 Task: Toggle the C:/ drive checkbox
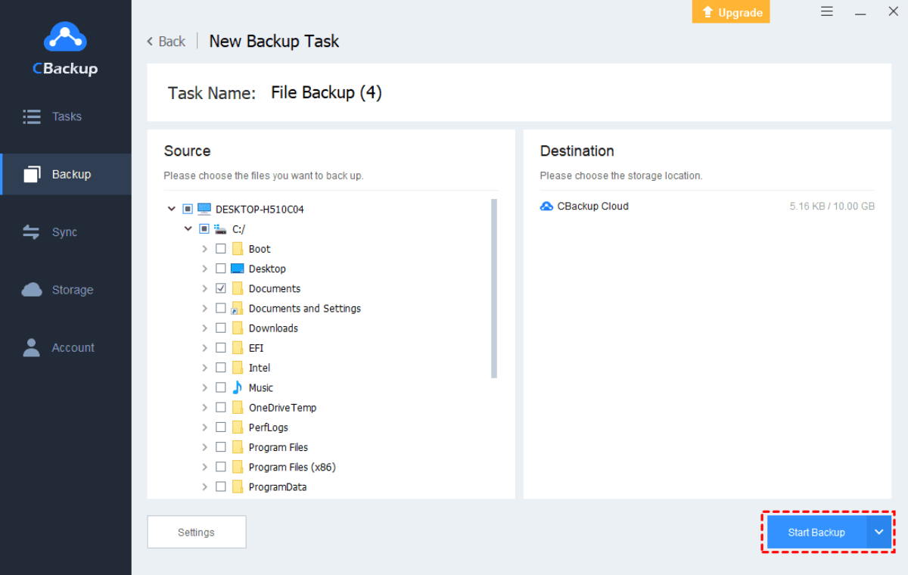click(x=204, y=228)
